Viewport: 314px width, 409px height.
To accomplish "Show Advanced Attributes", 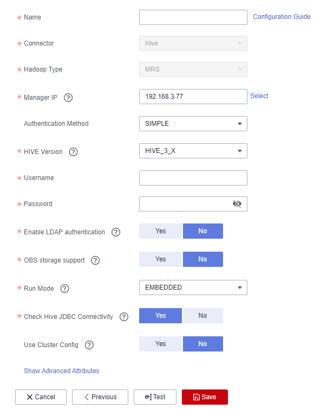I will pos(61,371).
